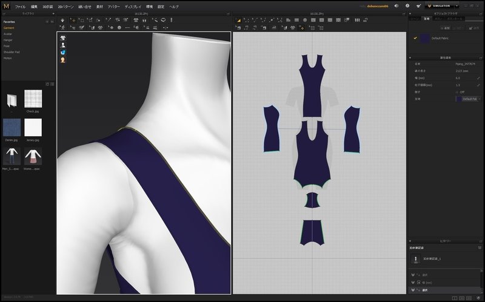Select Shoulder Pad in library list
The image size is (485, 302).
pyautogui.click(x=12, y=52)
